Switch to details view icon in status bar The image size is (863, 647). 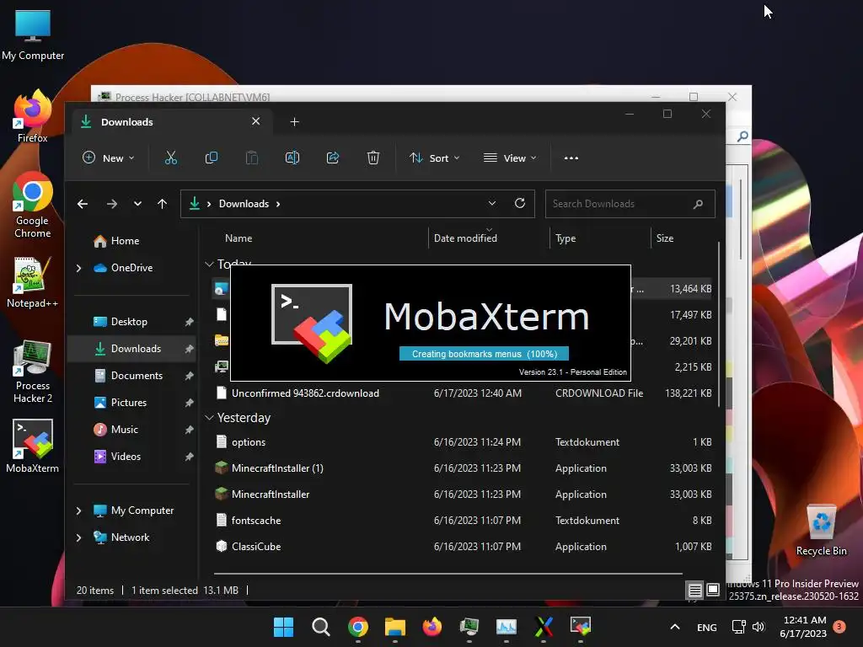[695, 591]
